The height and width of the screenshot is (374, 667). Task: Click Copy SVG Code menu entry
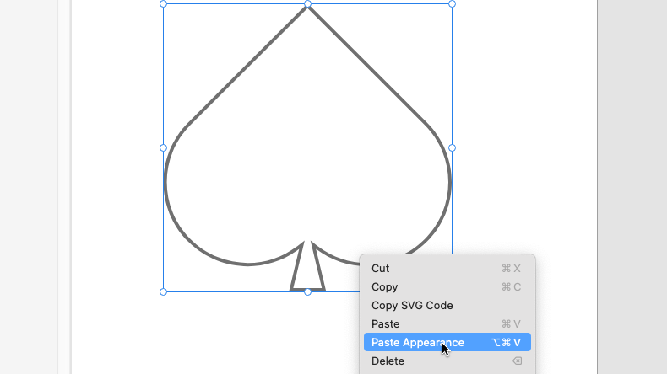click(x=412, y=306)
